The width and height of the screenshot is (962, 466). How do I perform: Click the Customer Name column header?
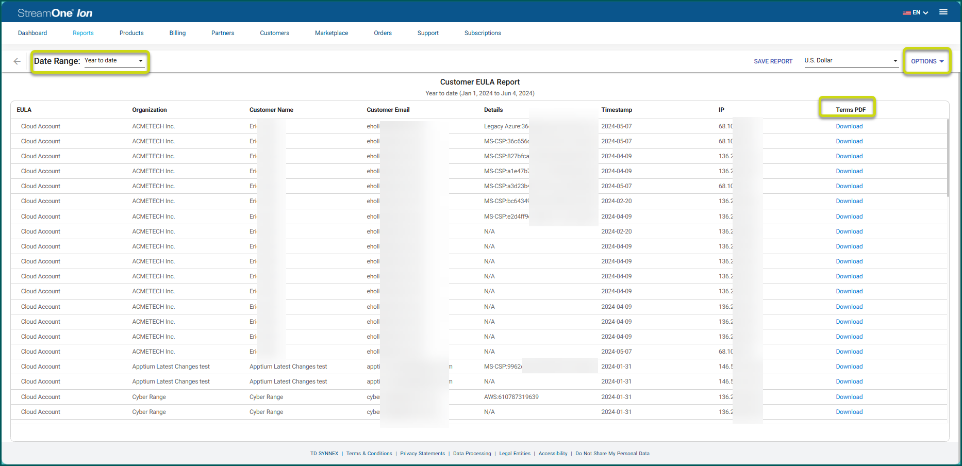point(271,110)
